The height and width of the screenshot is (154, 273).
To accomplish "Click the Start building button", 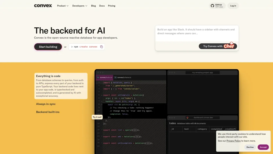I will click(48, 47).
